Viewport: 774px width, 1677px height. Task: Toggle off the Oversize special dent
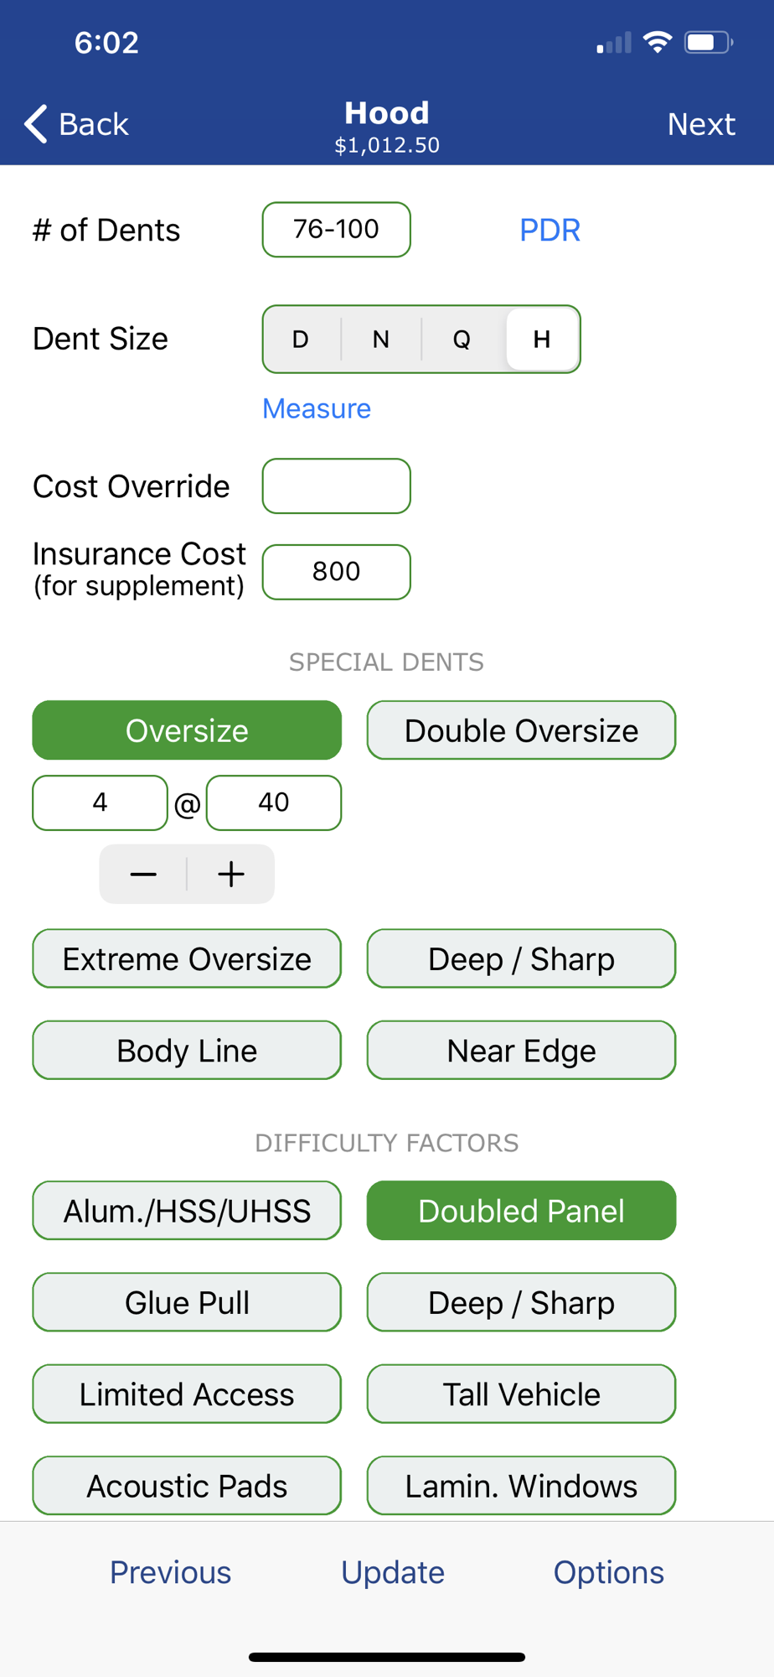187,730
